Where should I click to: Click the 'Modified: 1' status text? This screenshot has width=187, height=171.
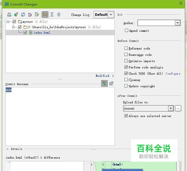(105, 76)
